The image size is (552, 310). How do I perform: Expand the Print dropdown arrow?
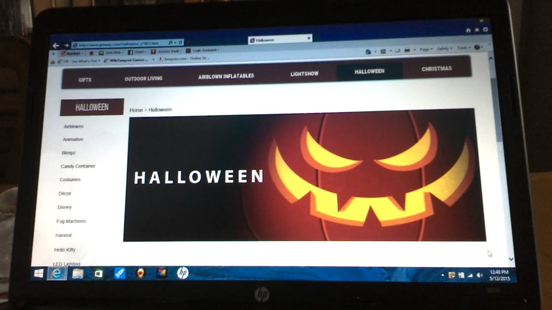click(x=414, y=50)
